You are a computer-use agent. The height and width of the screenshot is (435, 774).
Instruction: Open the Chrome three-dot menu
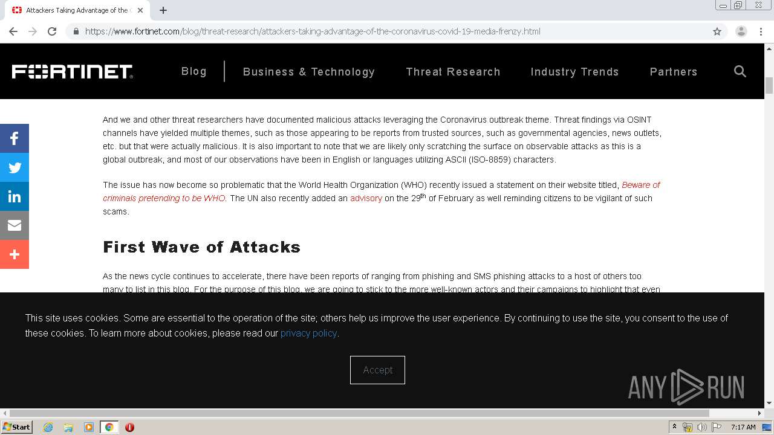coord(761,31)
